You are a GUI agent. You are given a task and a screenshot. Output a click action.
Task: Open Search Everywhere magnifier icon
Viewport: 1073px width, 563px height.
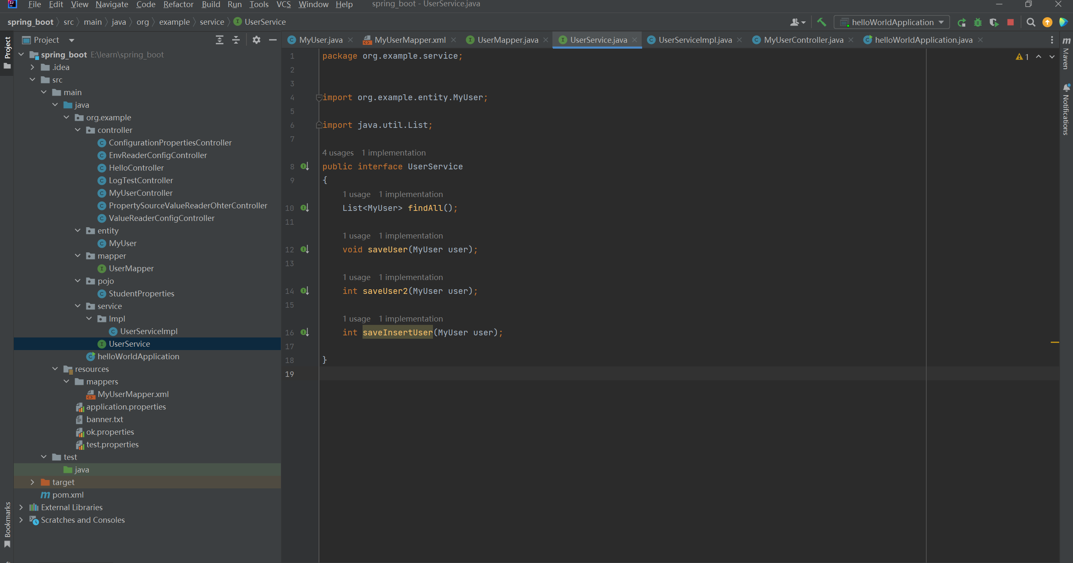[1031, 22]
